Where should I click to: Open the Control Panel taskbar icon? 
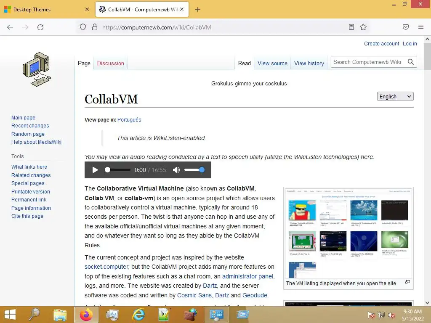pos(217,315)
